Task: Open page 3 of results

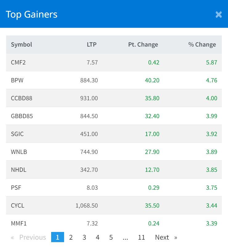Action: point(84,237)
